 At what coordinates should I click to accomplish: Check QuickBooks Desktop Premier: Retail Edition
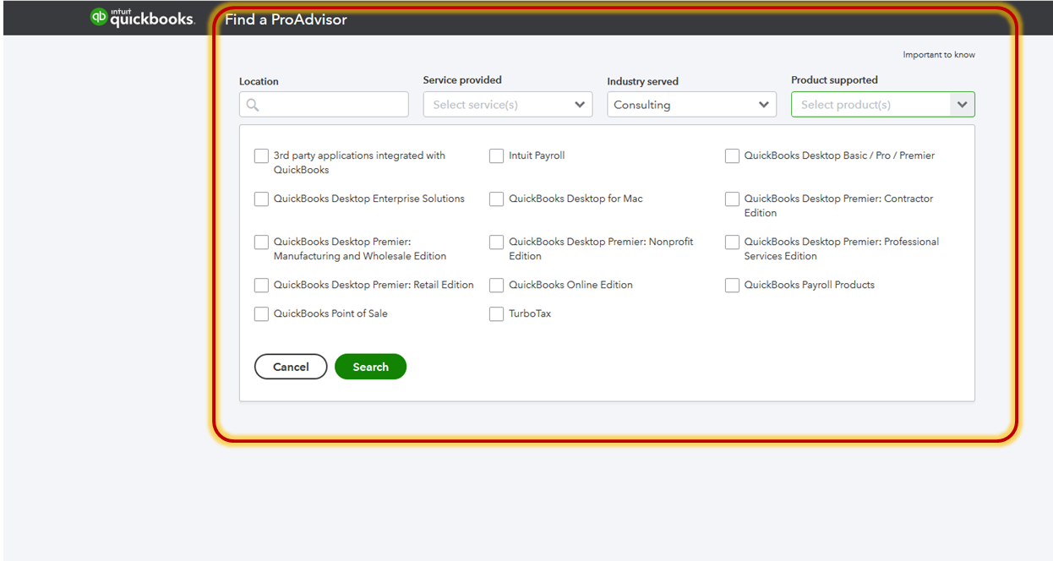pos(262,286)
